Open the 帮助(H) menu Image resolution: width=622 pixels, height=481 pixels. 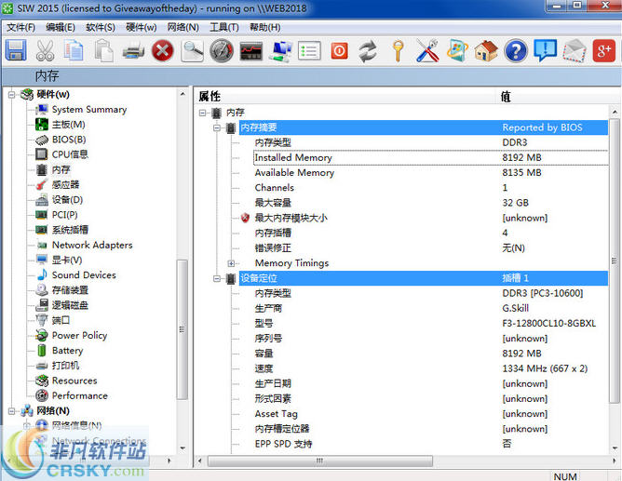coord(264,27)
